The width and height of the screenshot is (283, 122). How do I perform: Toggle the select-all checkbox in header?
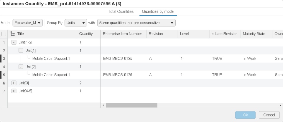pos(4,34)
